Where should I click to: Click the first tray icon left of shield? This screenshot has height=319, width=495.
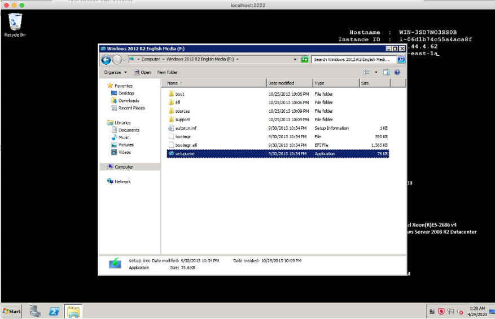[432, 312]
